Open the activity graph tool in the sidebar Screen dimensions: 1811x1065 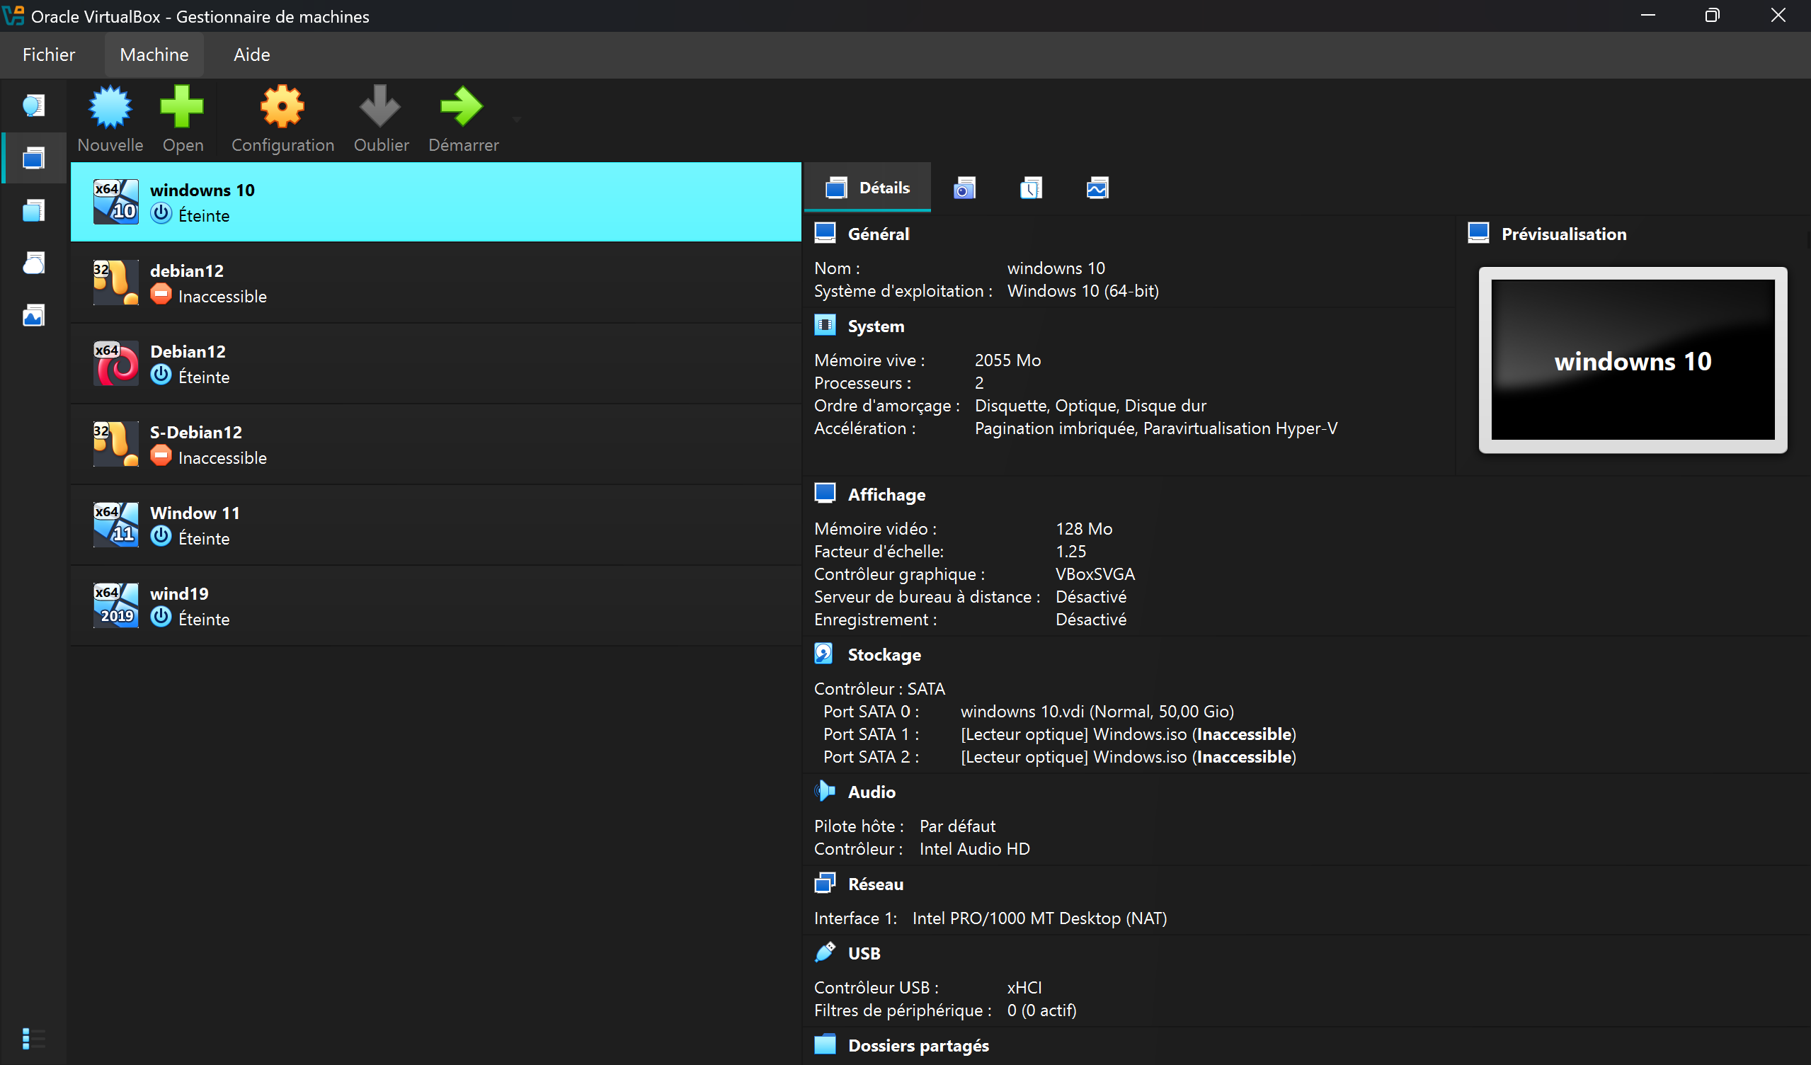pos(33,316)
